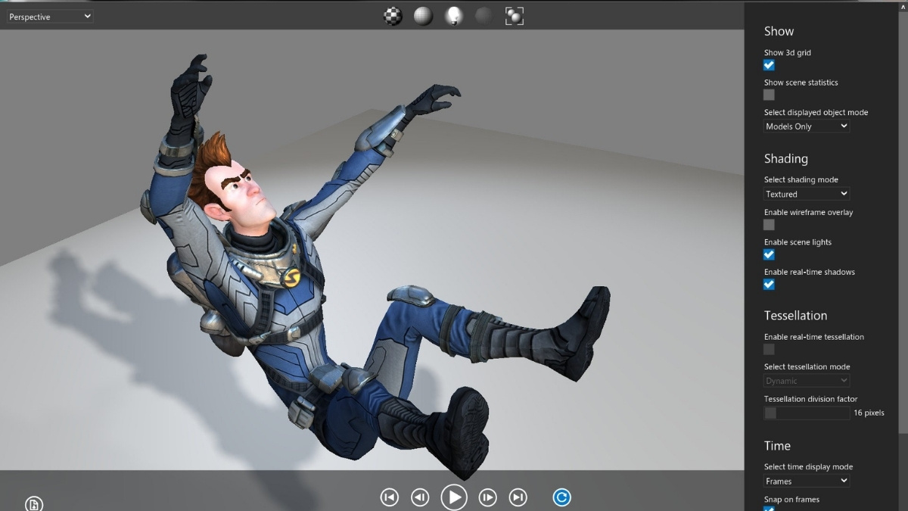
Task: Open the Models Only object mode dropdown
Action: pos(807,126)
